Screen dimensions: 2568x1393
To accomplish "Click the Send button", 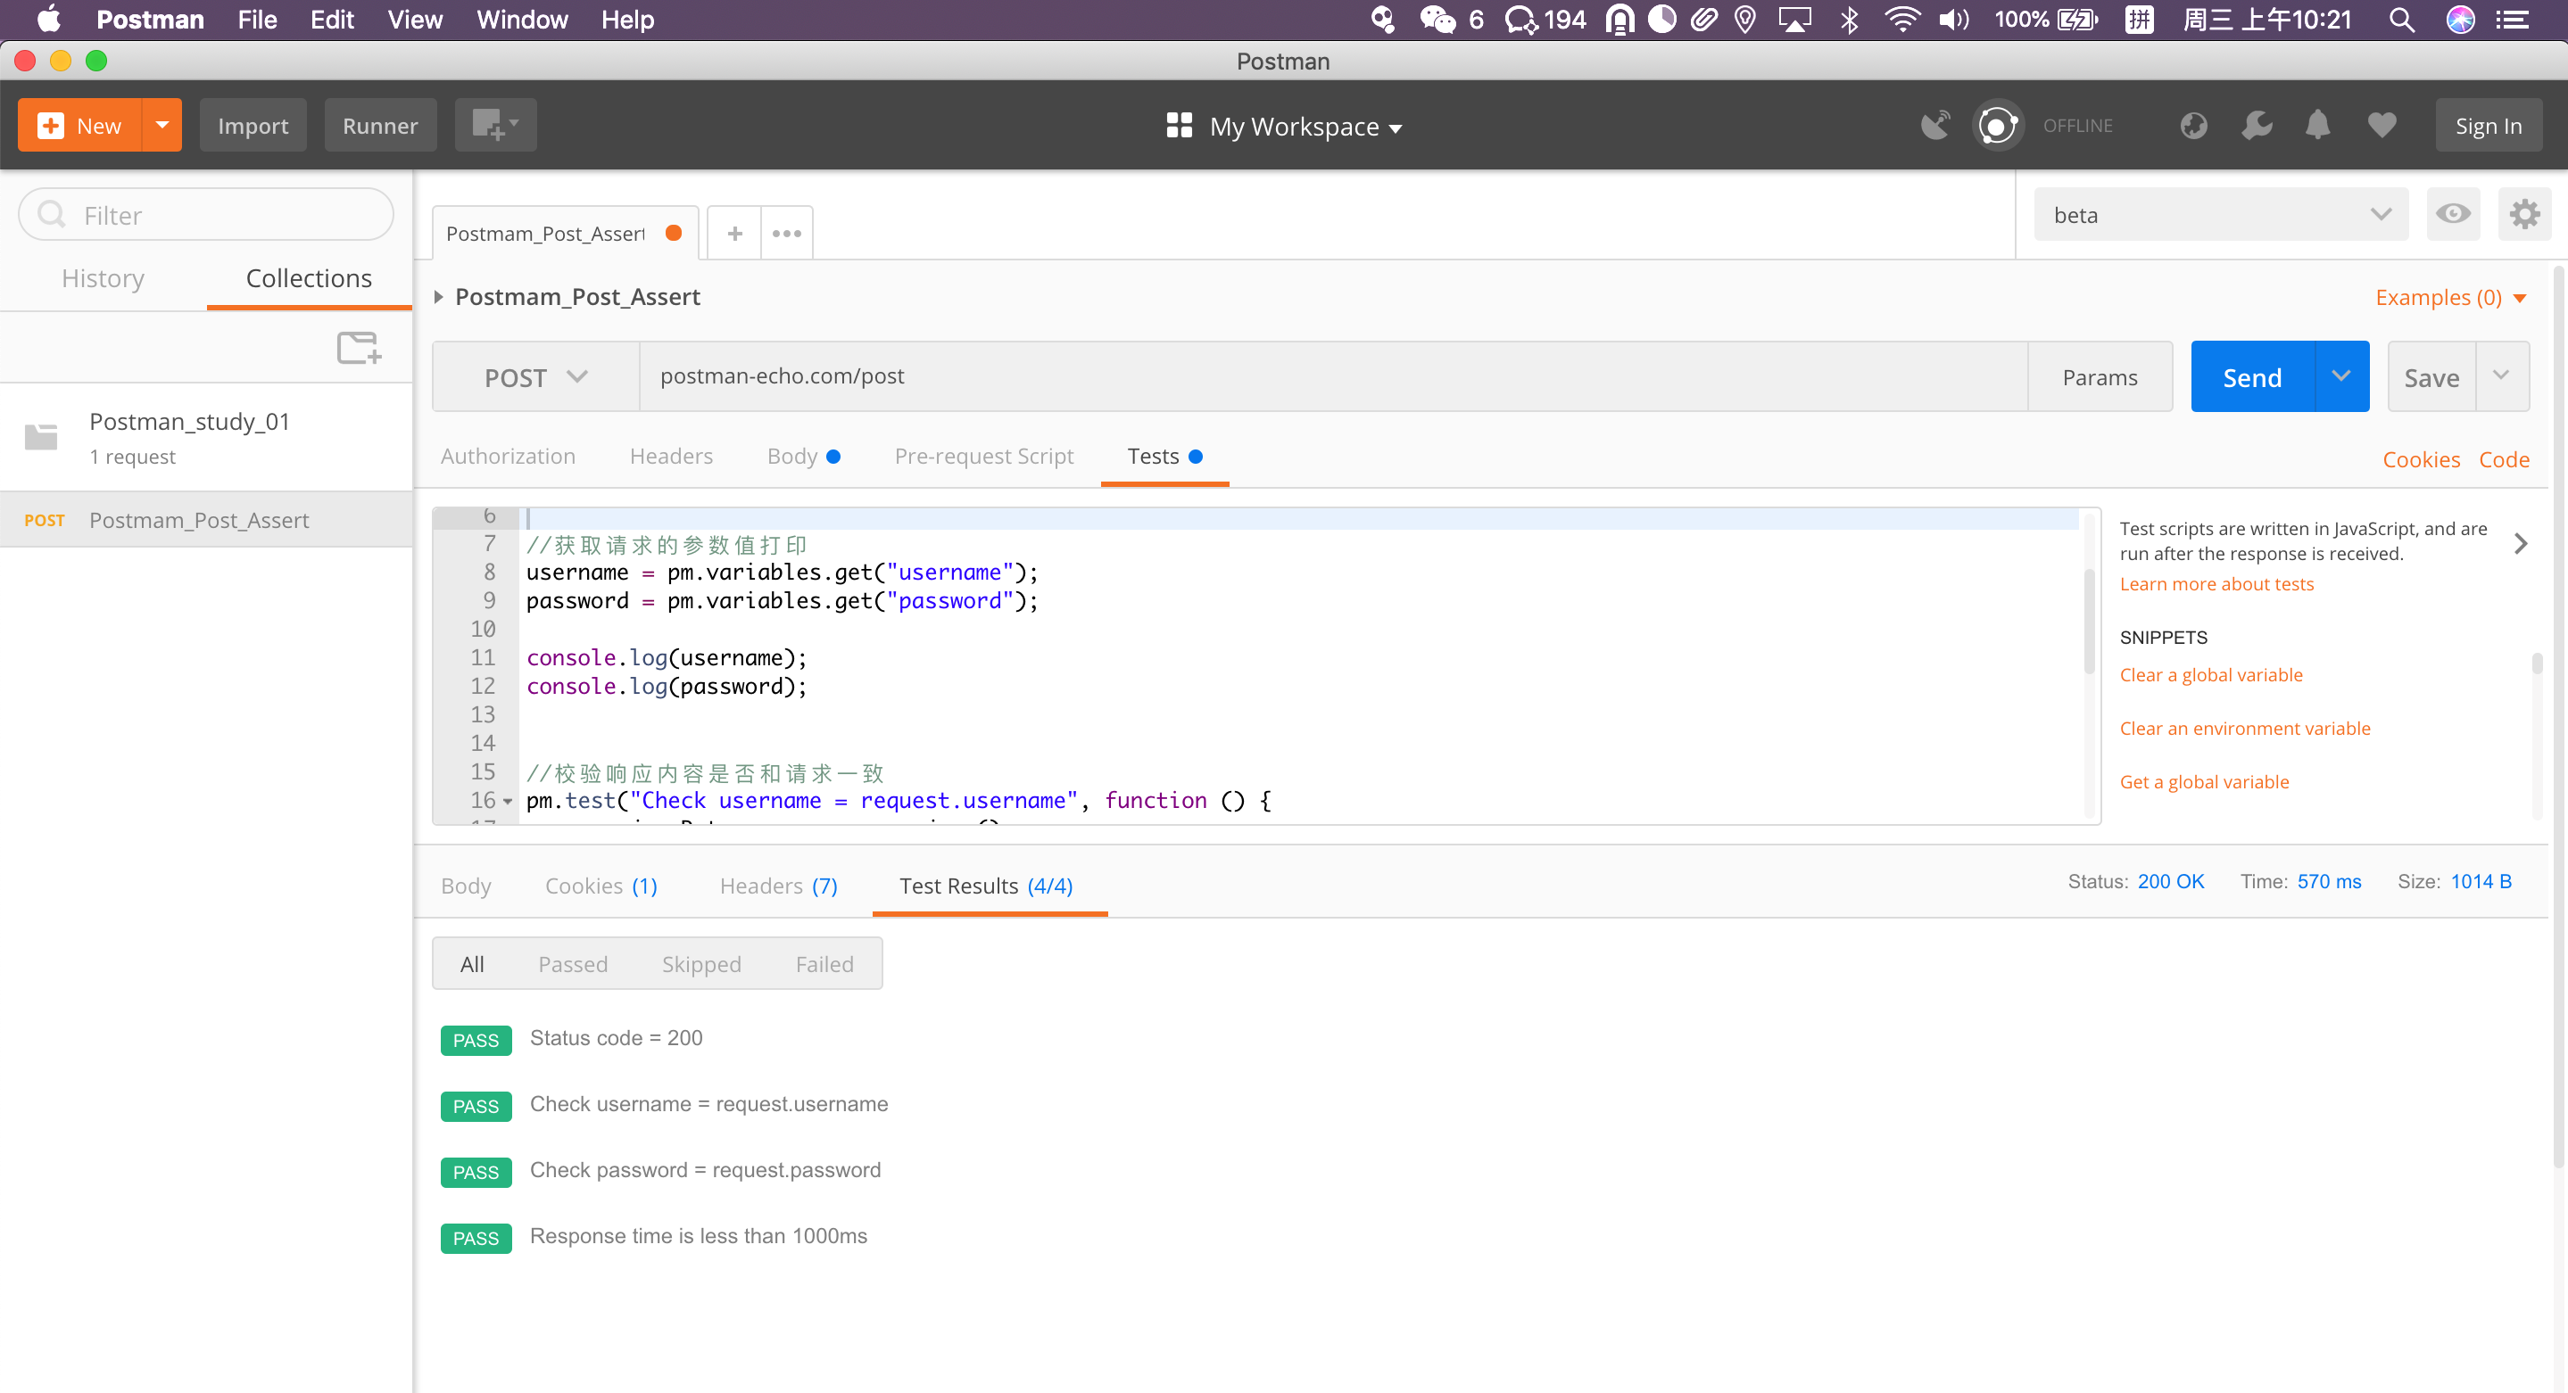I will point(2252,377).
